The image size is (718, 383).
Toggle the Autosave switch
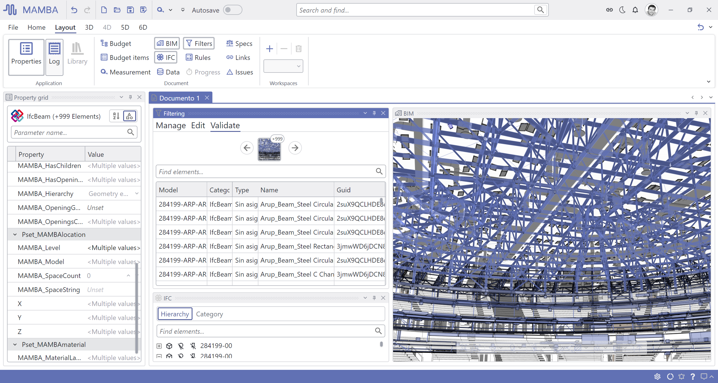pos(232,10)
